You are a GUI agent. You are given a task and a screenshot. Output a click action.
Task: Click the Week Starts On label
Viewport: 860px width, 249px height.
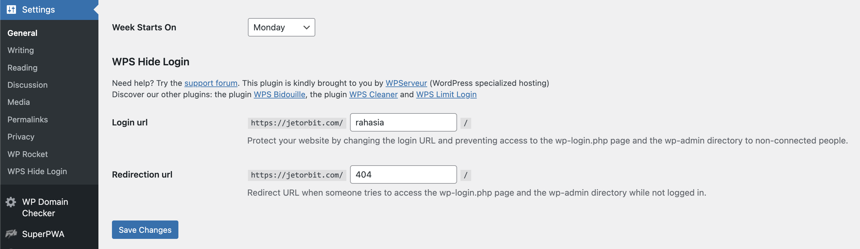[144, 27]
